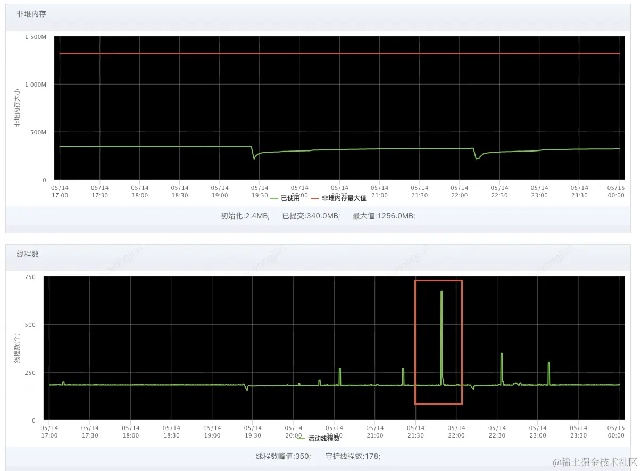The width and height of the screenshot is (641, 471).
Task: Click the 守护线程数:178 summary value
Action: (352, 456)
